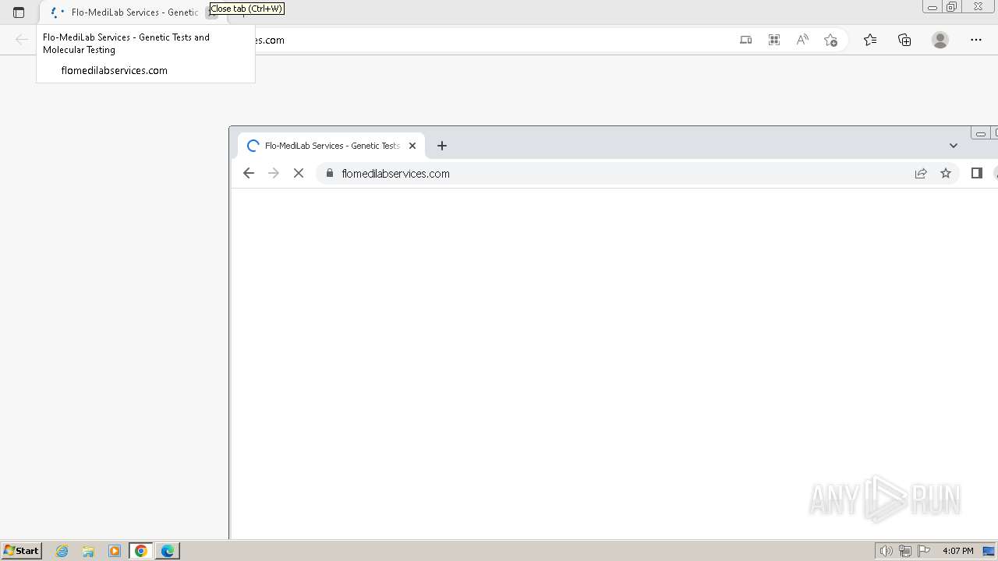
Task: Bookmark this page in Chrome
Action: tap(946, 173)
